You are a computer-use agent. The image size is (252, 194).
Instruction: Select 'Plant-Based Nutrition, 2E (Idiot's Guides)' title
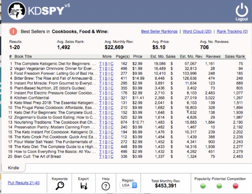click(50, 88)
